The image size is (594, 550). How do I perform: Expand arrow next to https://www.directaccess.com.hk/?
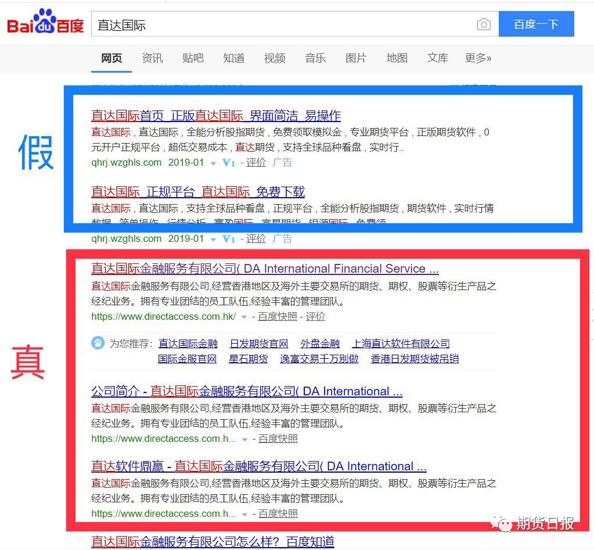pos(244,317)
